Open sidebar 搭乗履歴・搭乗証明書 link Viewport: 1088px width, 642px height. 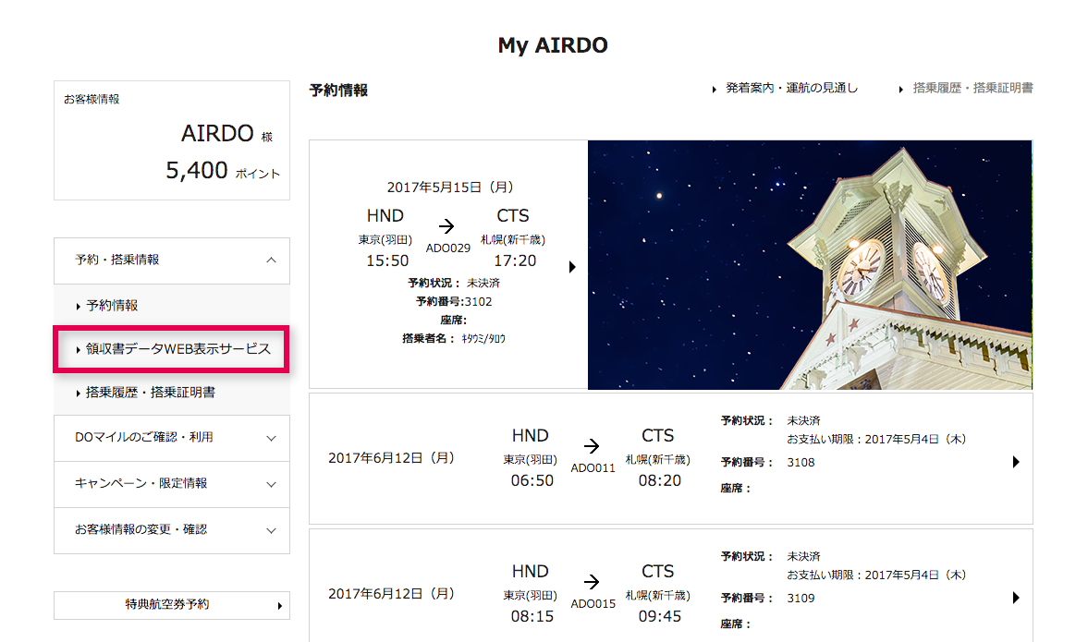150,393
